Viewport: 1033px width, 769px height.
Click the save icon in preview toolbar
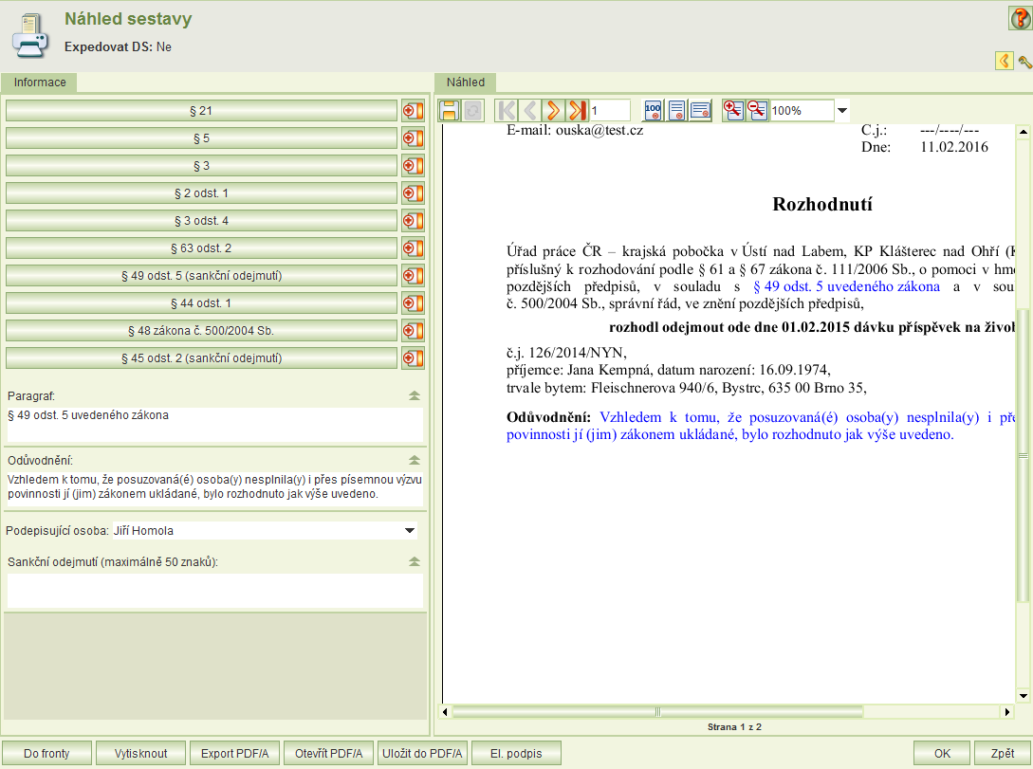click(x=449, y=110)
